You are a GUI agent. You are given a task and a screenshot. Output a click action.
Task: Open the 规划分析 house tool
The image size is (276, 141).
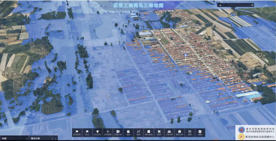pos(180,133)
